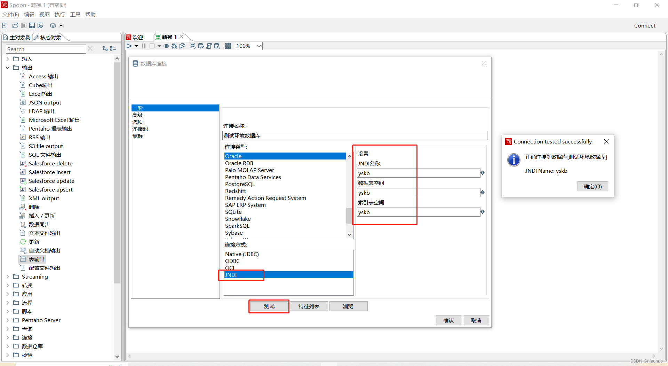Image resolution: width=668 pixels, height=366 pixels.
Task: Click 确定(O) in success dialog
Action: (593, 186)
